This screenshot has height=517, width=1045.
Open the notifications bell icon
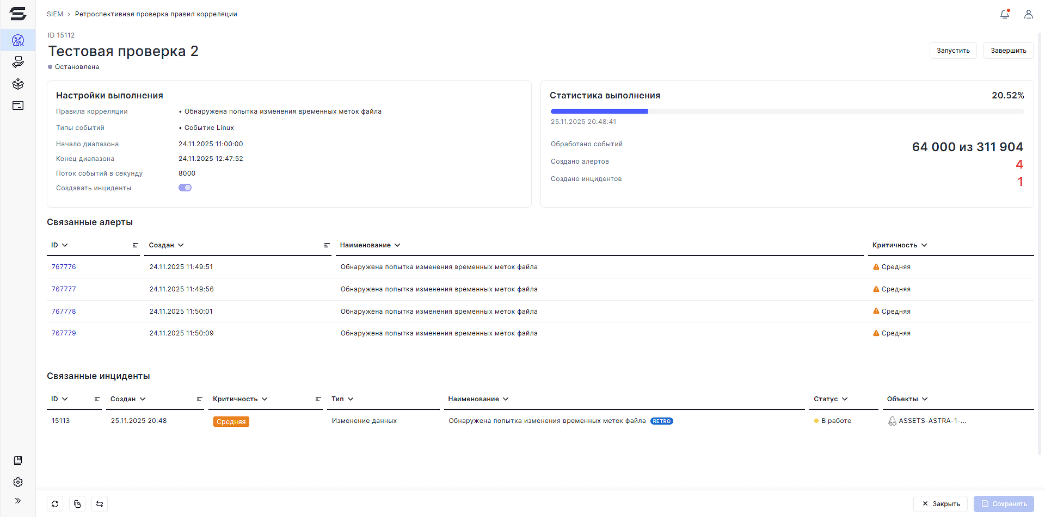pyautogui.click(x=1005, y=14)
